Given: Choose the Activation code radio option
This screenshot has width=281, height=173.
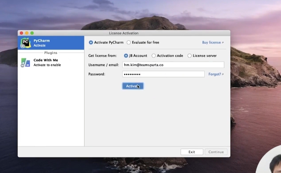Looking at the screenshot, I should coord(153,56).
